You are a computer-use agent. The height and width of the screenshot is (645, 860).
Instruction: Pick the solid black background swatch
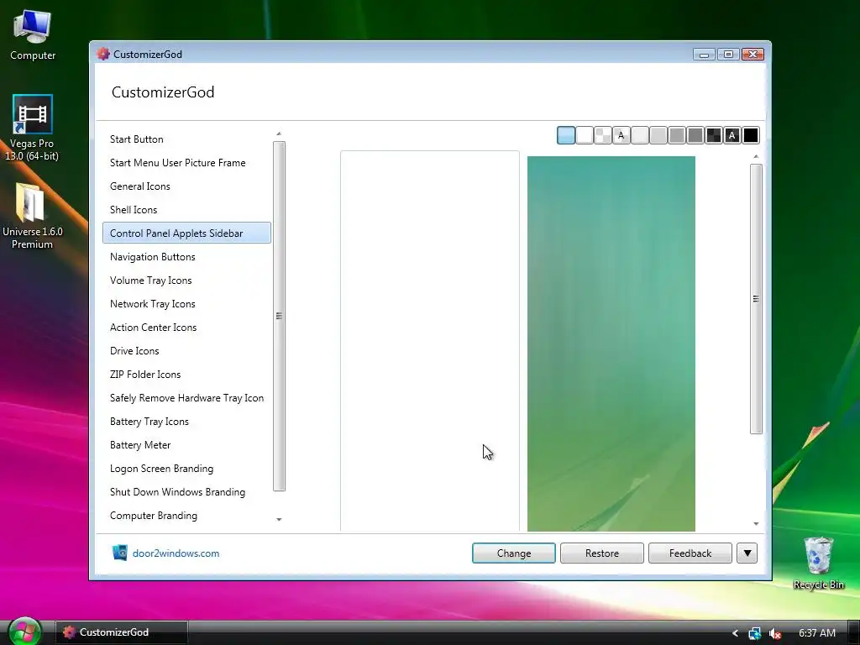click(751, 135)
